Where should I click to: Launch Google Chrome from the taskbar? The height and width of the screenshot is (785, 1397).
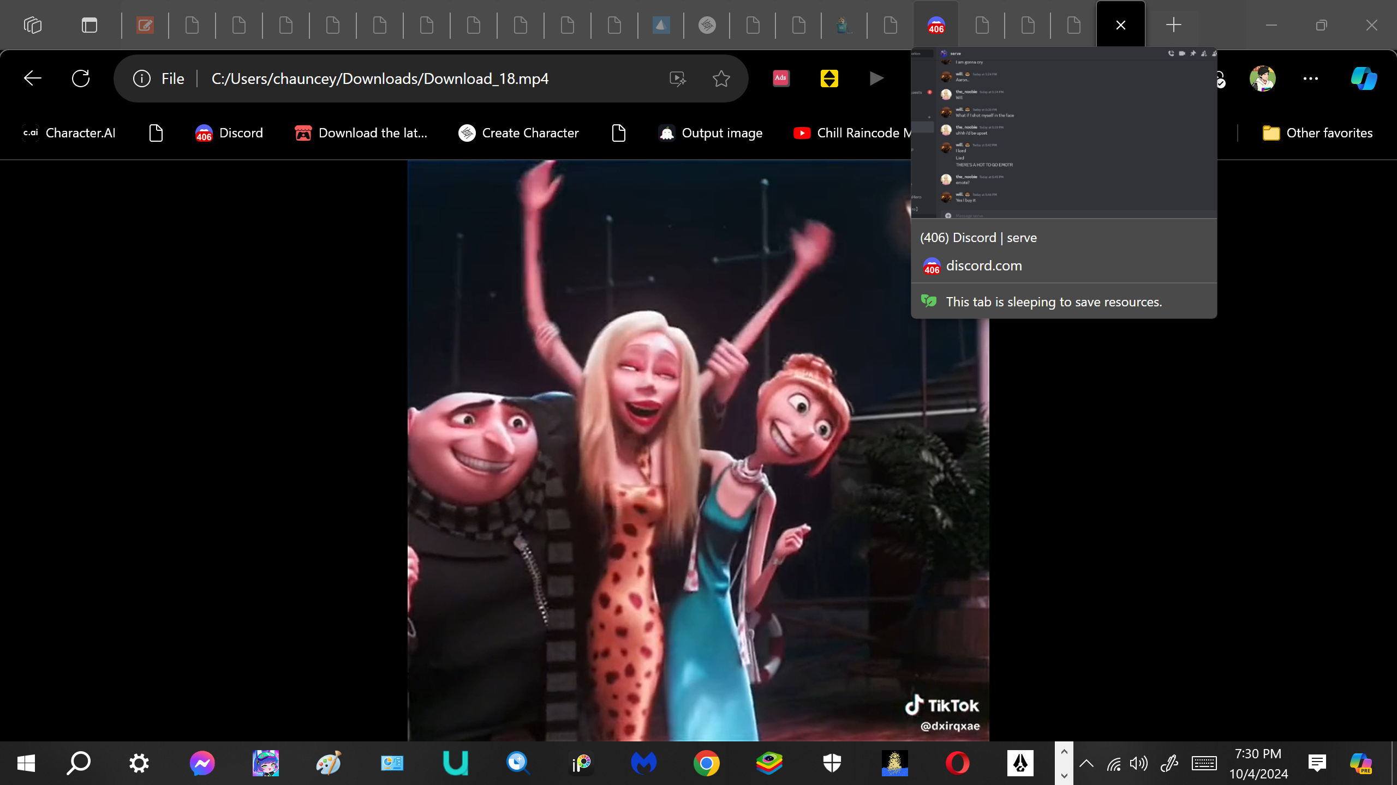pos(707,763)
